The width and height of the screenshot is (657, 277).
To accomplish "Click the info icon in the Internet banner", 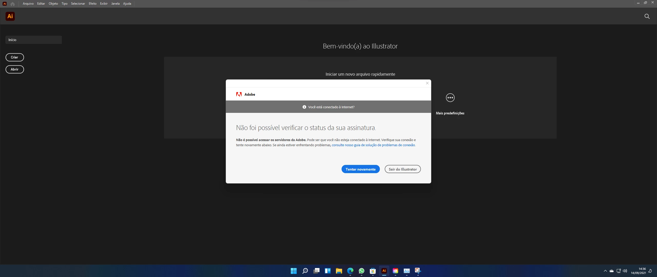I will (304, 107).
